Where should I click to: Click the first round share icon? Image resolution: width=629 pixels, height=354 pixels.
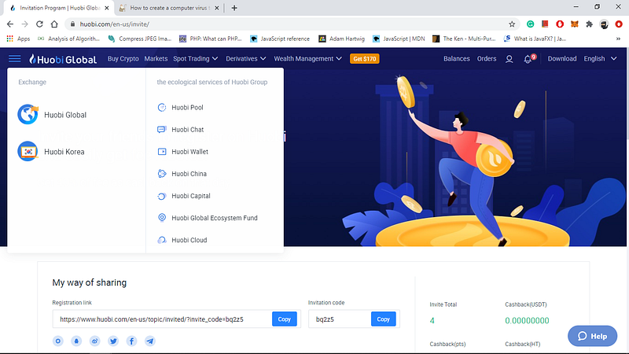click(57, 341)
